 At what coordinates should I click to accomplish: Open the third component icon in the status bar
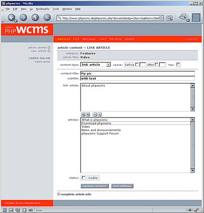tap(18, 210)
